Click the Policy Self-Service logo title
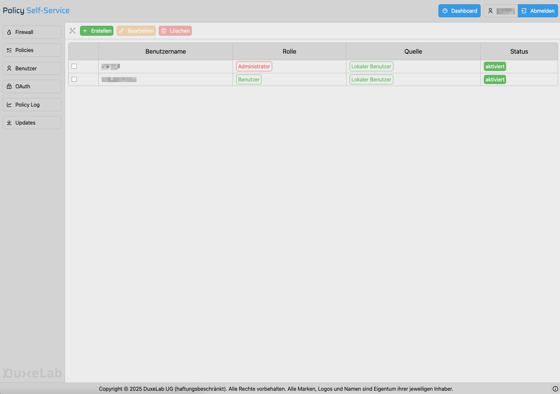 pos(36,10)
